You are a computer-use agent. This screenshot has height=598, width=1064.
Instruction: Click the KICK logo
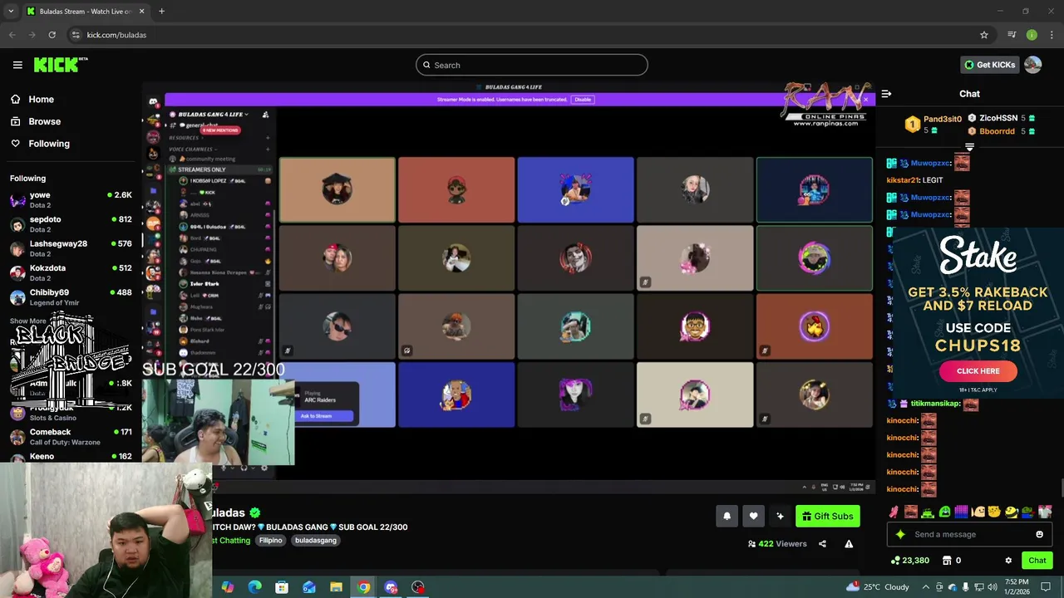click(x=61, y=65)
